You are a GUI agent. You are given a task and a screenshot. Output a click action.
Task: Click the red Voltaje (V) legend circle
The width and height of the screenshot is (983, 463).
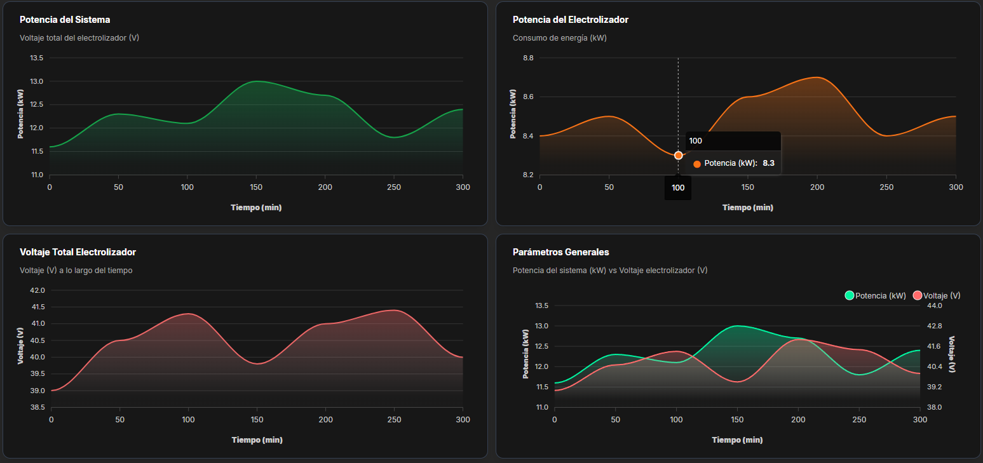point(917,295)
